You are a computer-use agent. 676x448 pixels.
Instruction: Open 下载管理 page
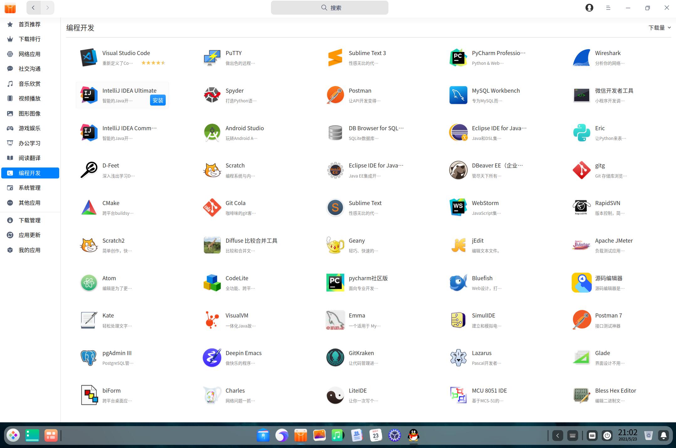30,220
